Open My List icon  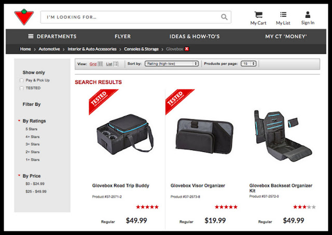pos(283,15)
